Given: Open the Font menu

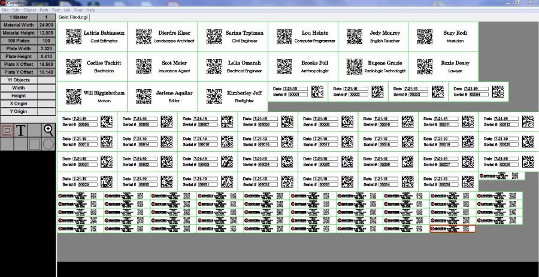Looking at the screenshot, I should tap(78, 10).
